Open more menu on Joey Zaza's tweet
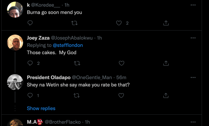209x126 pixels. coord(193,38)
